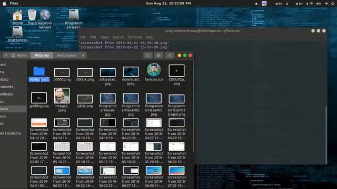Image resolution: width=337 pixels, height=189 pixels.
Task: Open the volume indicator icon
Action: click(x=326, y=4)
